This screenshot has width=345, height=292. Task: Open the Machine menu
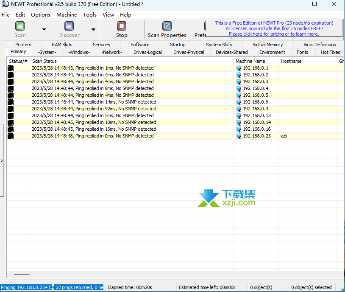coord(67,15)
